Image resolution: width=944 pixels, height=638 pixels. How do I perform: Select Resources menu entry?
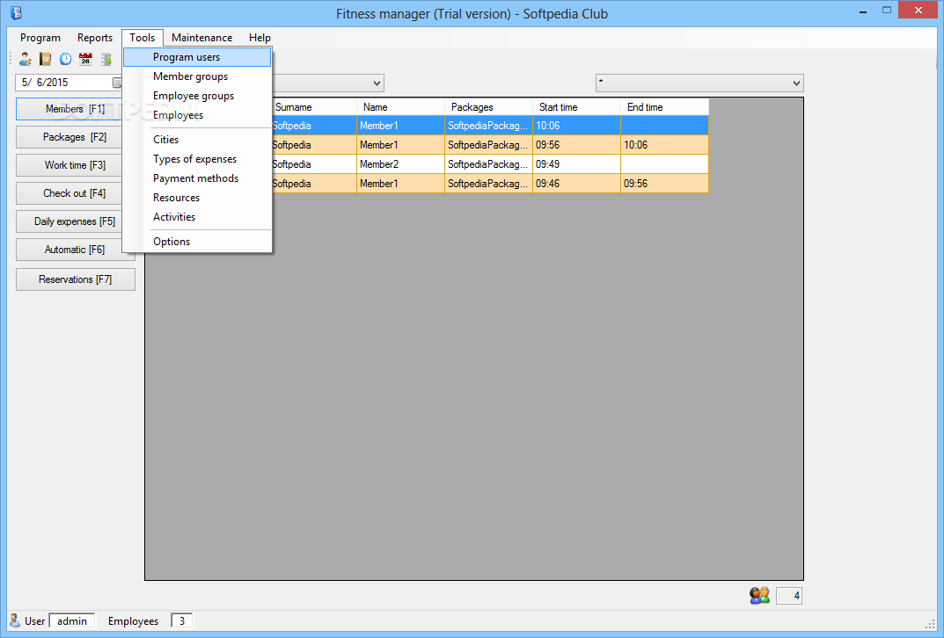click(x=197, y=197)
